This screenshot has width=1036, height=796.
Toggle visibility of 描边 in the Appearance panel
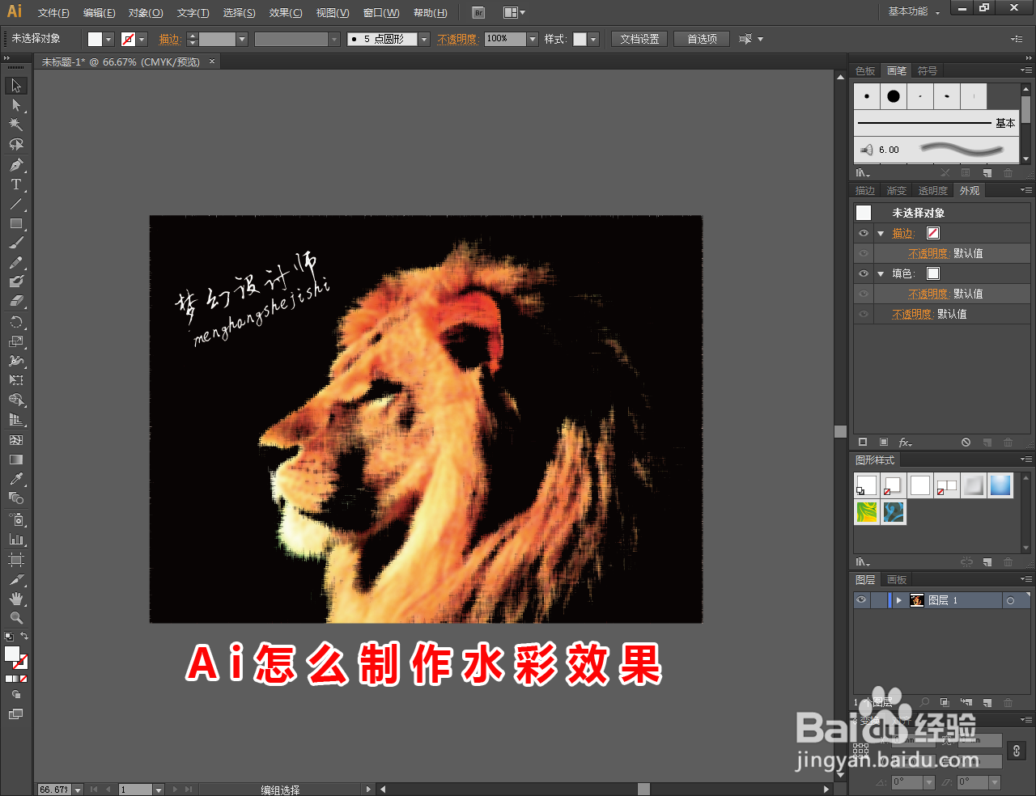pos(863,233)
